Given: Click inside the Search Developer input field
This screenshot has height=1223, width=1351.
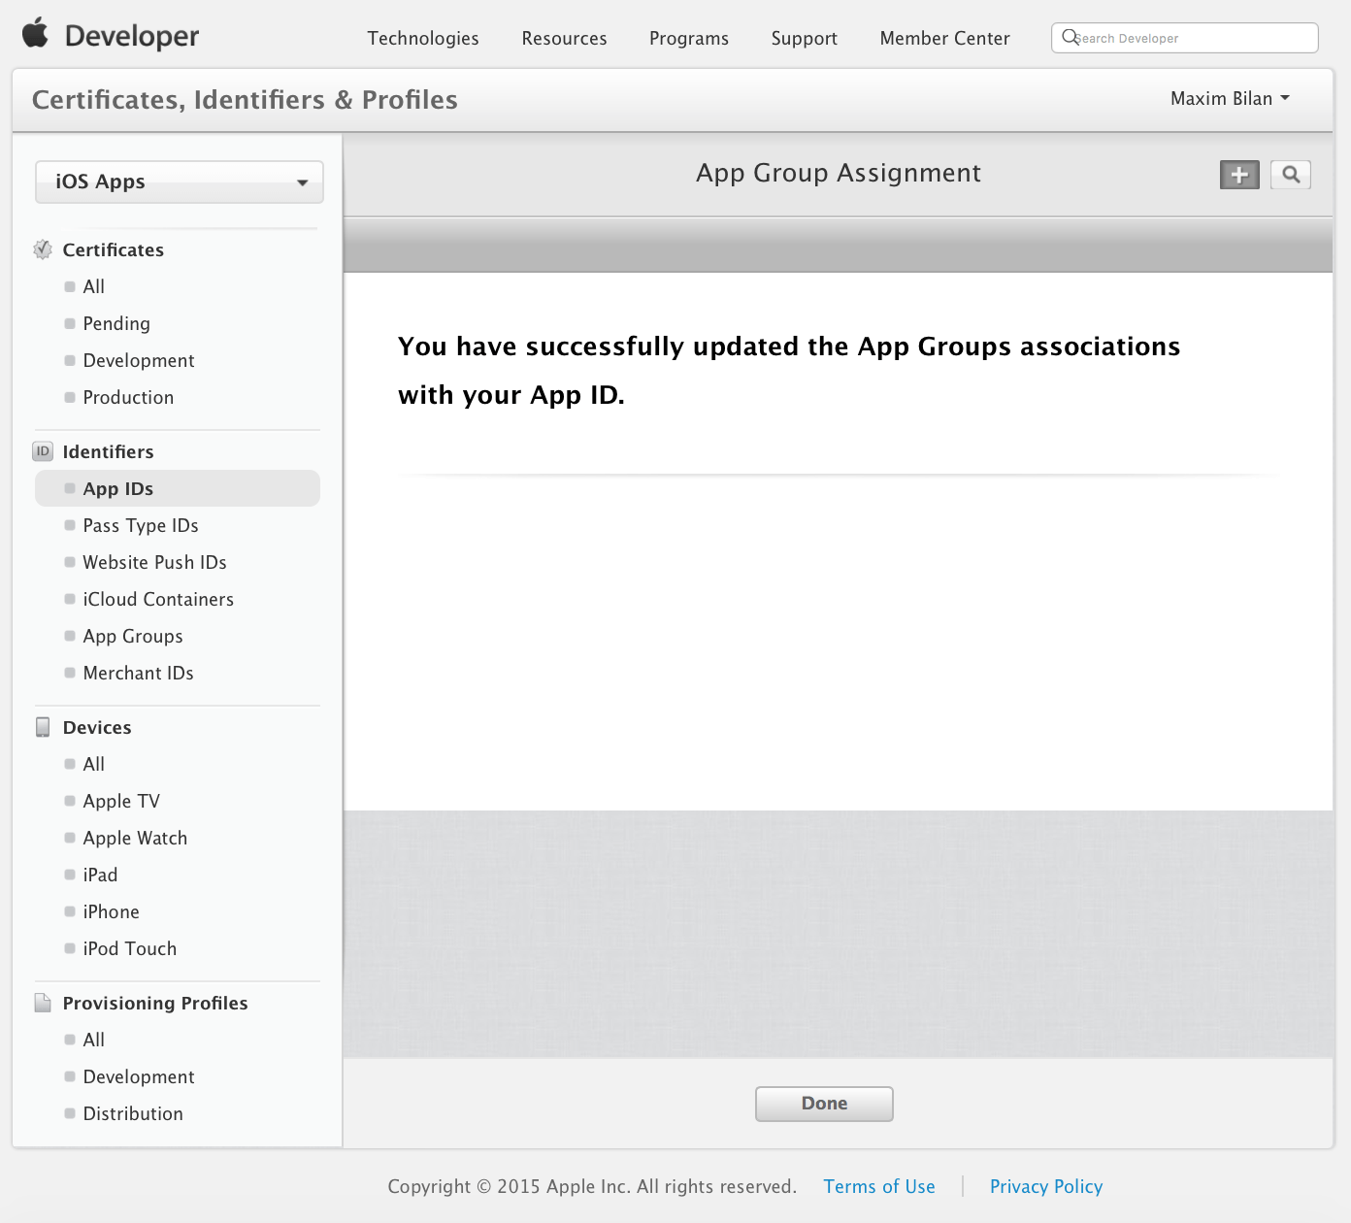Looking at the screenshot, I should point(1184,37).
